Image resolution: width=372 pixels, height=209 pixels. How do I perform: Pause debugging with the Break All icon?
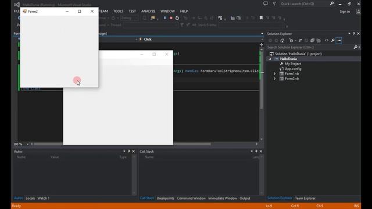[x=165, y=18]
